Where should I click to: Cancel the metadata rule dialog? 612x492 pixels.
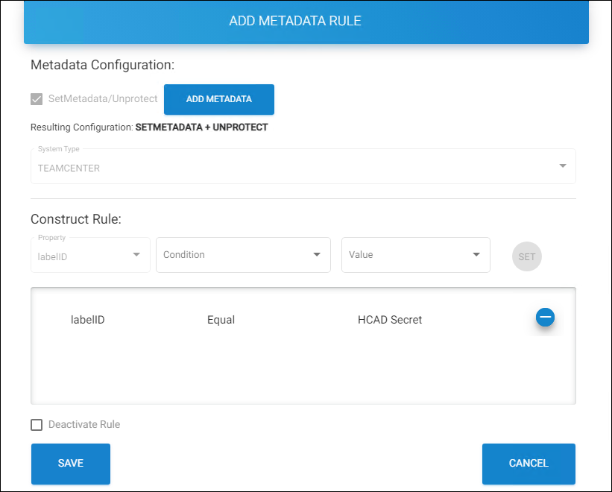click(x=529, y=464)
